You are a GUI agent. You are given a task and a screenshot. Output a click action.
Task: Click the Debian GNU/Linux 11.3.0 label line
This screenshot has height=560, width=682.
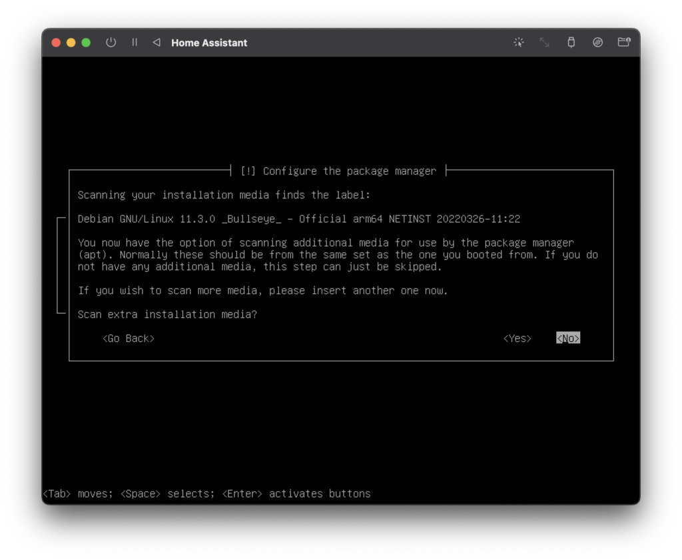click(299, 219)
